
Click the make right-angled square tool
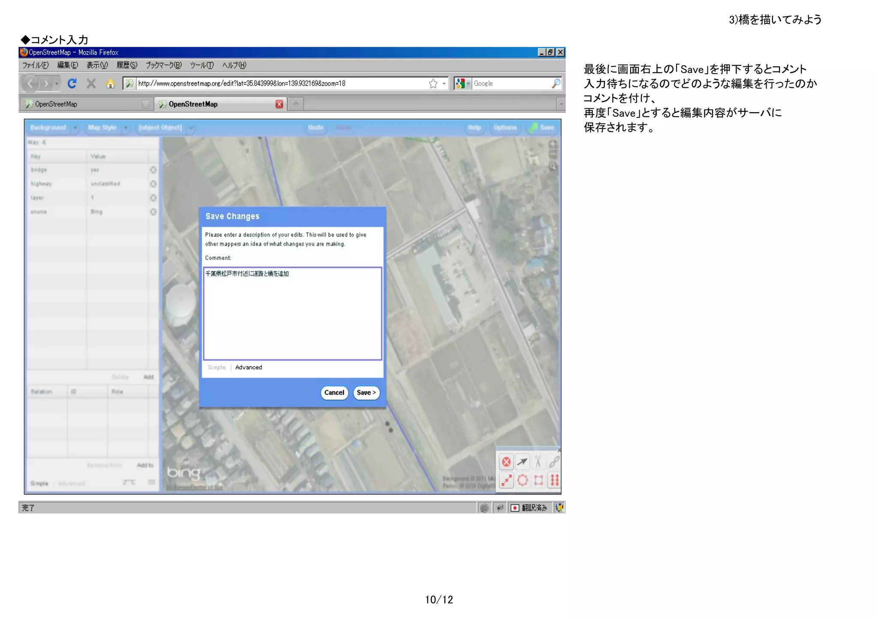[538, 480]
